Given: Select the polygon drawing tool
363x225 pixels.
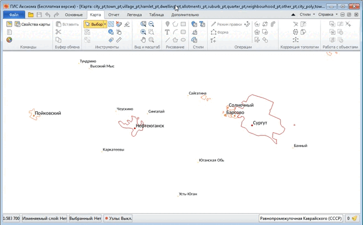Looking at the screenshot, I should pyautogui.click(x=175, y=40).
